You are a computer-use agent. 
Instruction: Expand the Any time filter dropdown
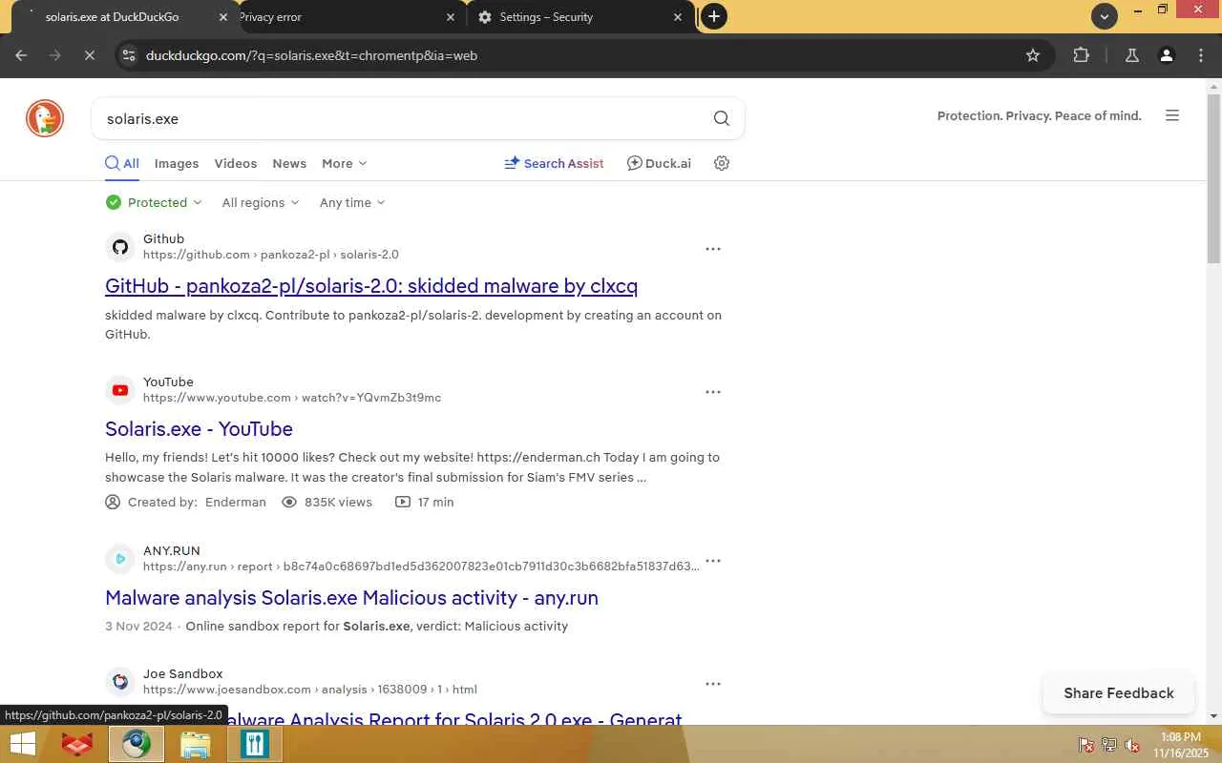(x=352, y=202)
